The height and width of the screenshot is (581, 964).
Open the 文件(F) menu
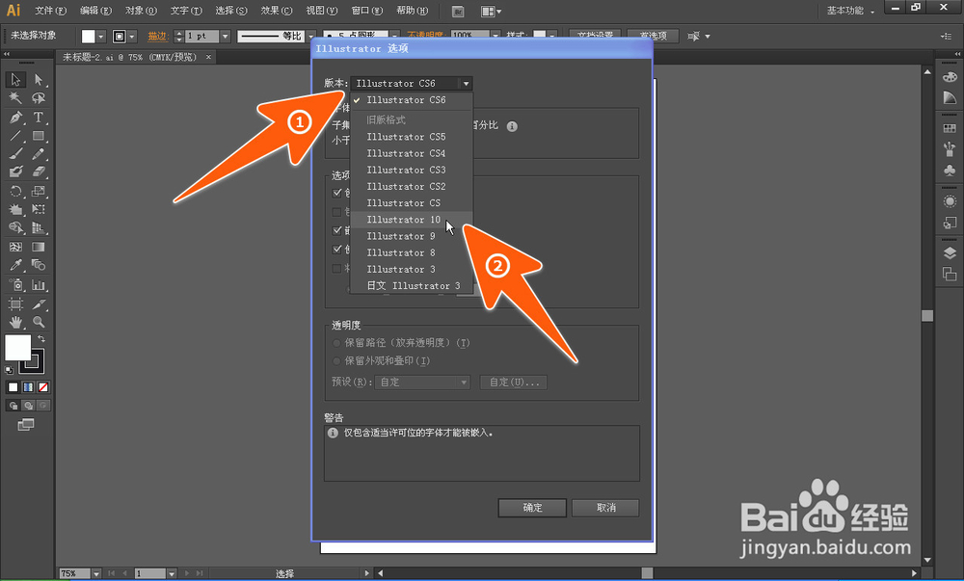[50, 11]
